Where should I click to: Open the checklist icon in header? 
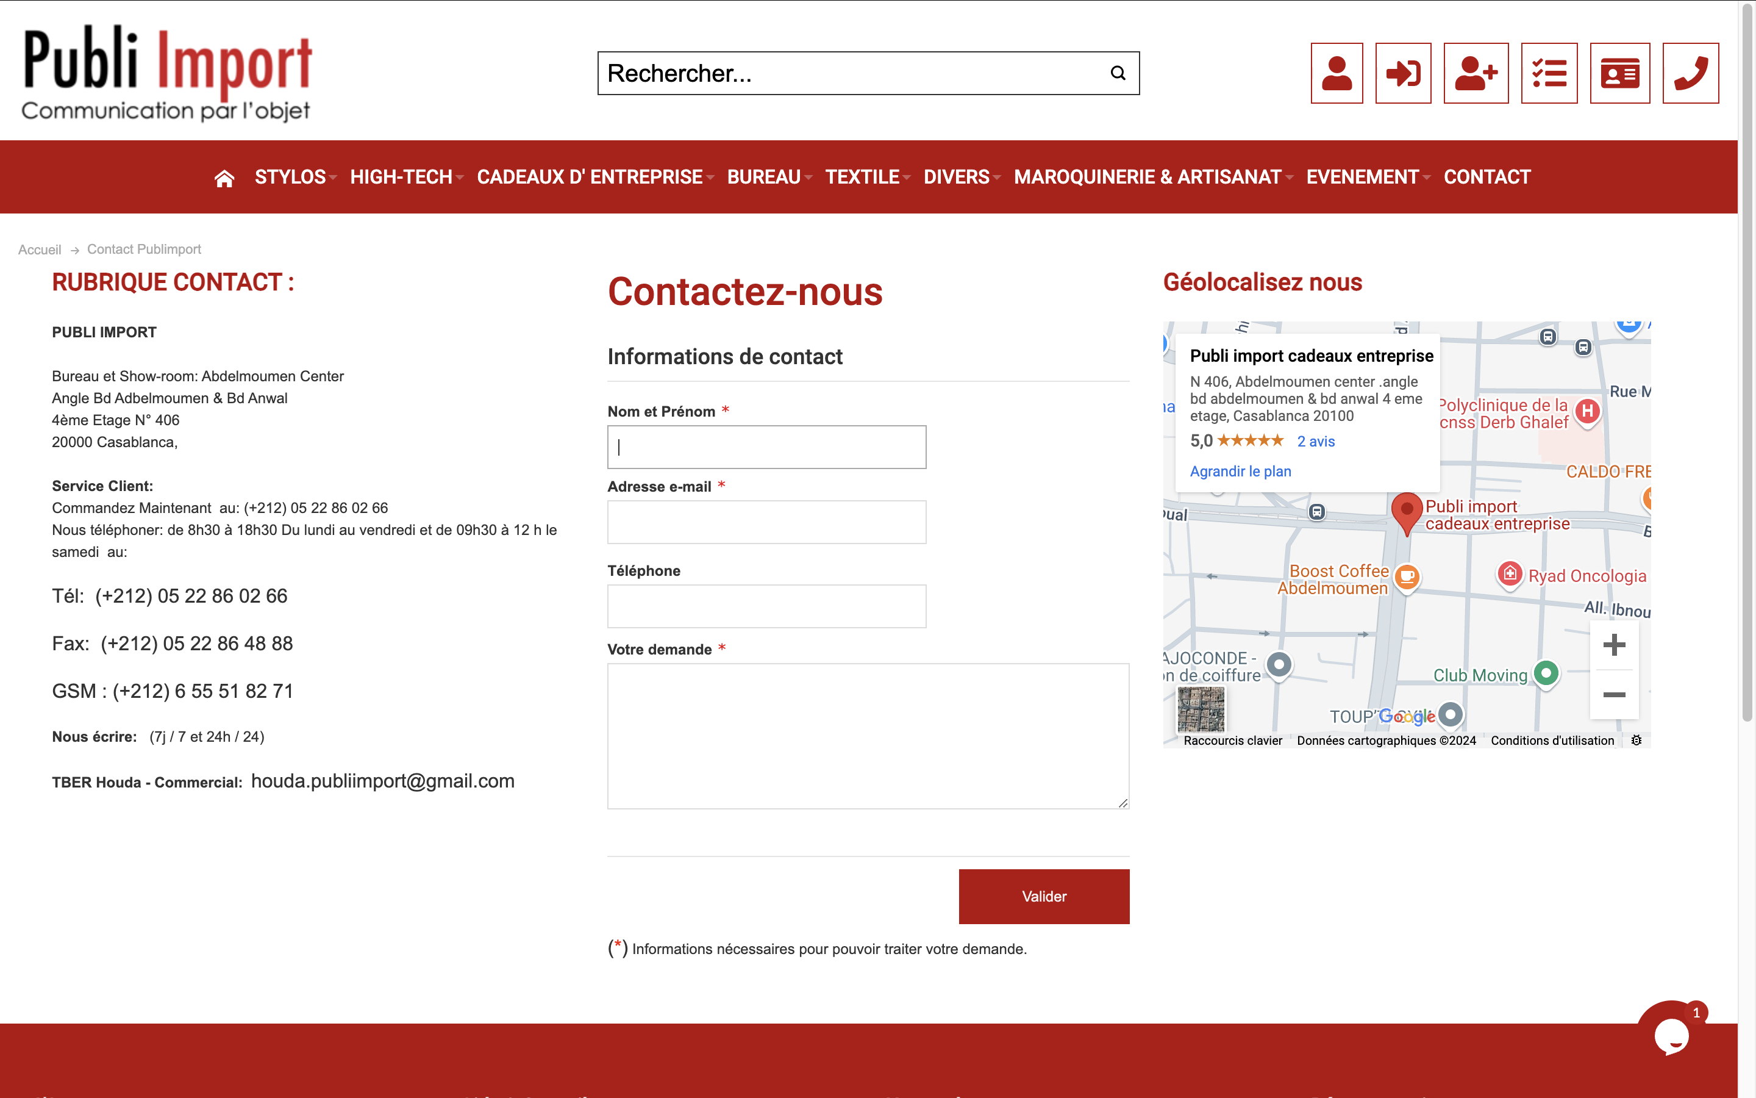1549,73
